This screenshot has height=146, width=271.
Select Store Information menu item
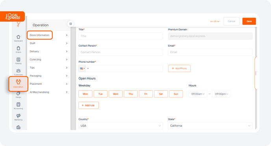coord(39,35)
